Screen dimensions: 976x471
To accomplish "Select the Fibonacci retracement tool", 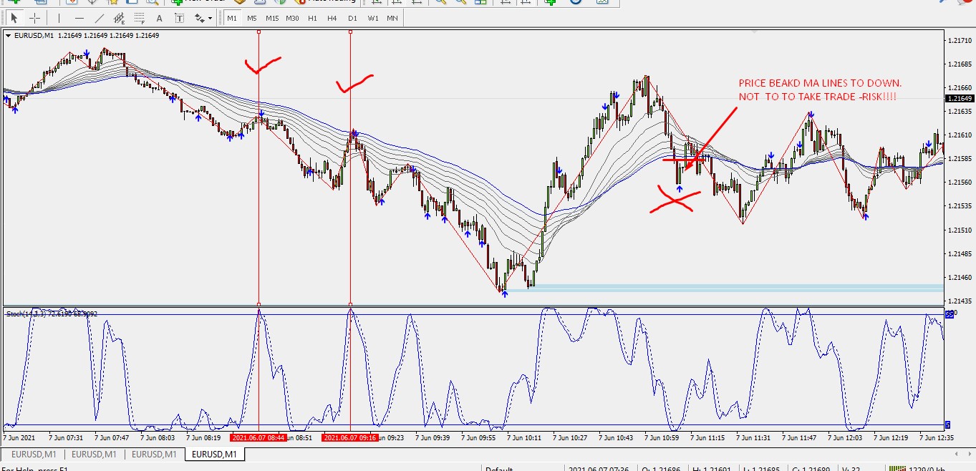I will [x=140, y=18].
